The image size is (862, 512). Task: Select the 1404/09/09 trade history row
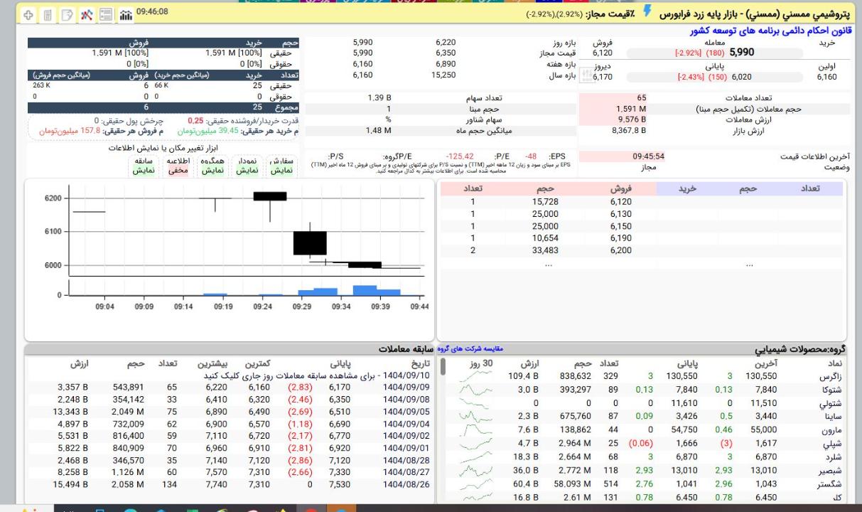406,388
